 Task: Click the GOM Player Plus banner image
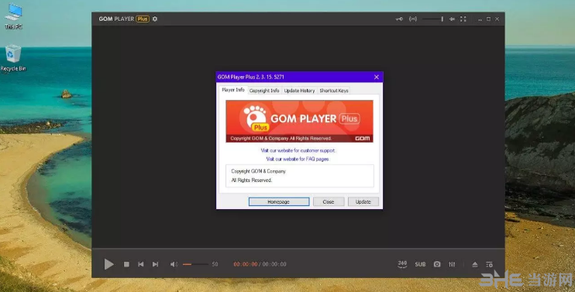[300, 122]
